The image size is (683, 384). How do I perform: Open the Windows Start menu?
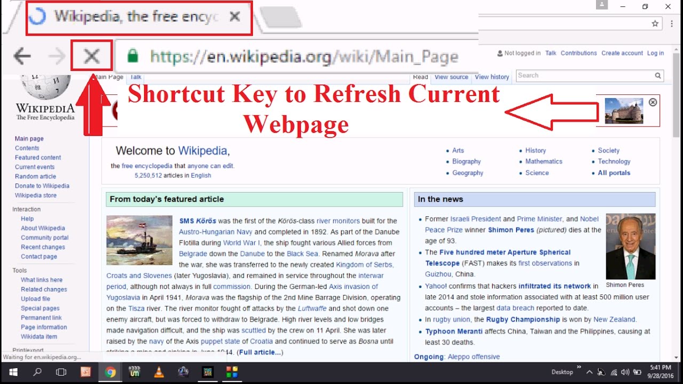tap(13, 372)
